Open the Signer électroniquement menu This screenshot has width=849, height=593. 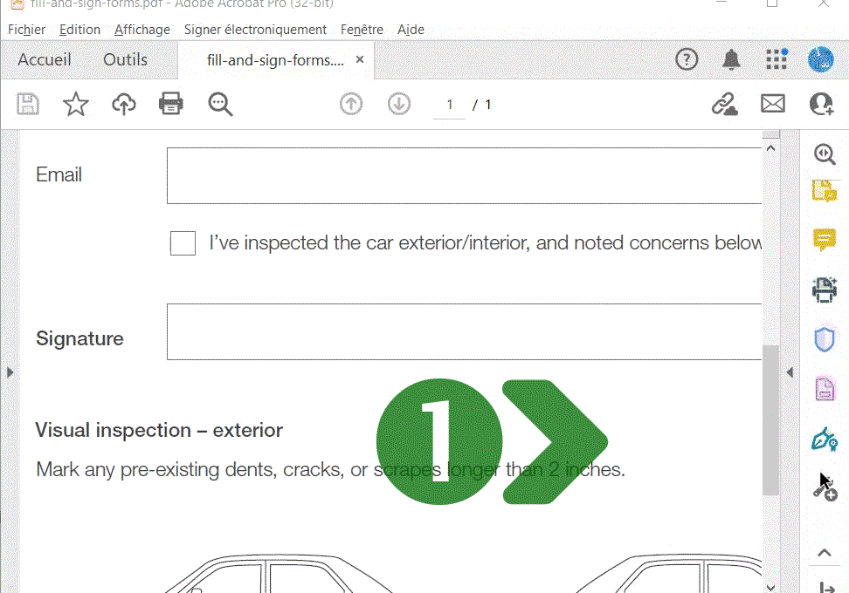point(255,30)
